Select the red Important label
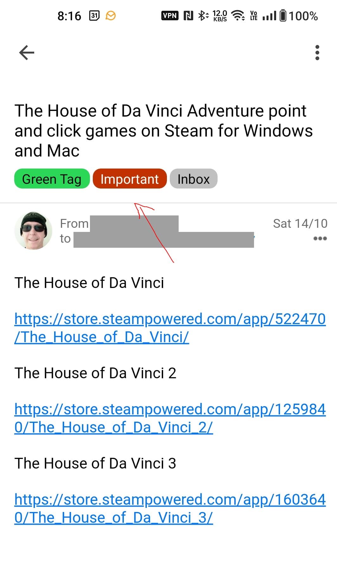The image size is (337, 569). click(x=130, y=179)
